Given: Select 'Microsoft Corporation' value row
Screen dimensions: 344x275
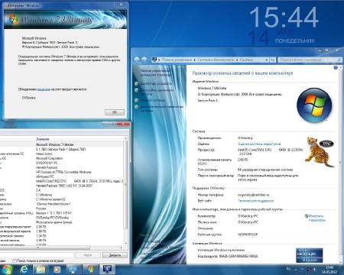Looking at the screenshot, I should pos(49,158).
